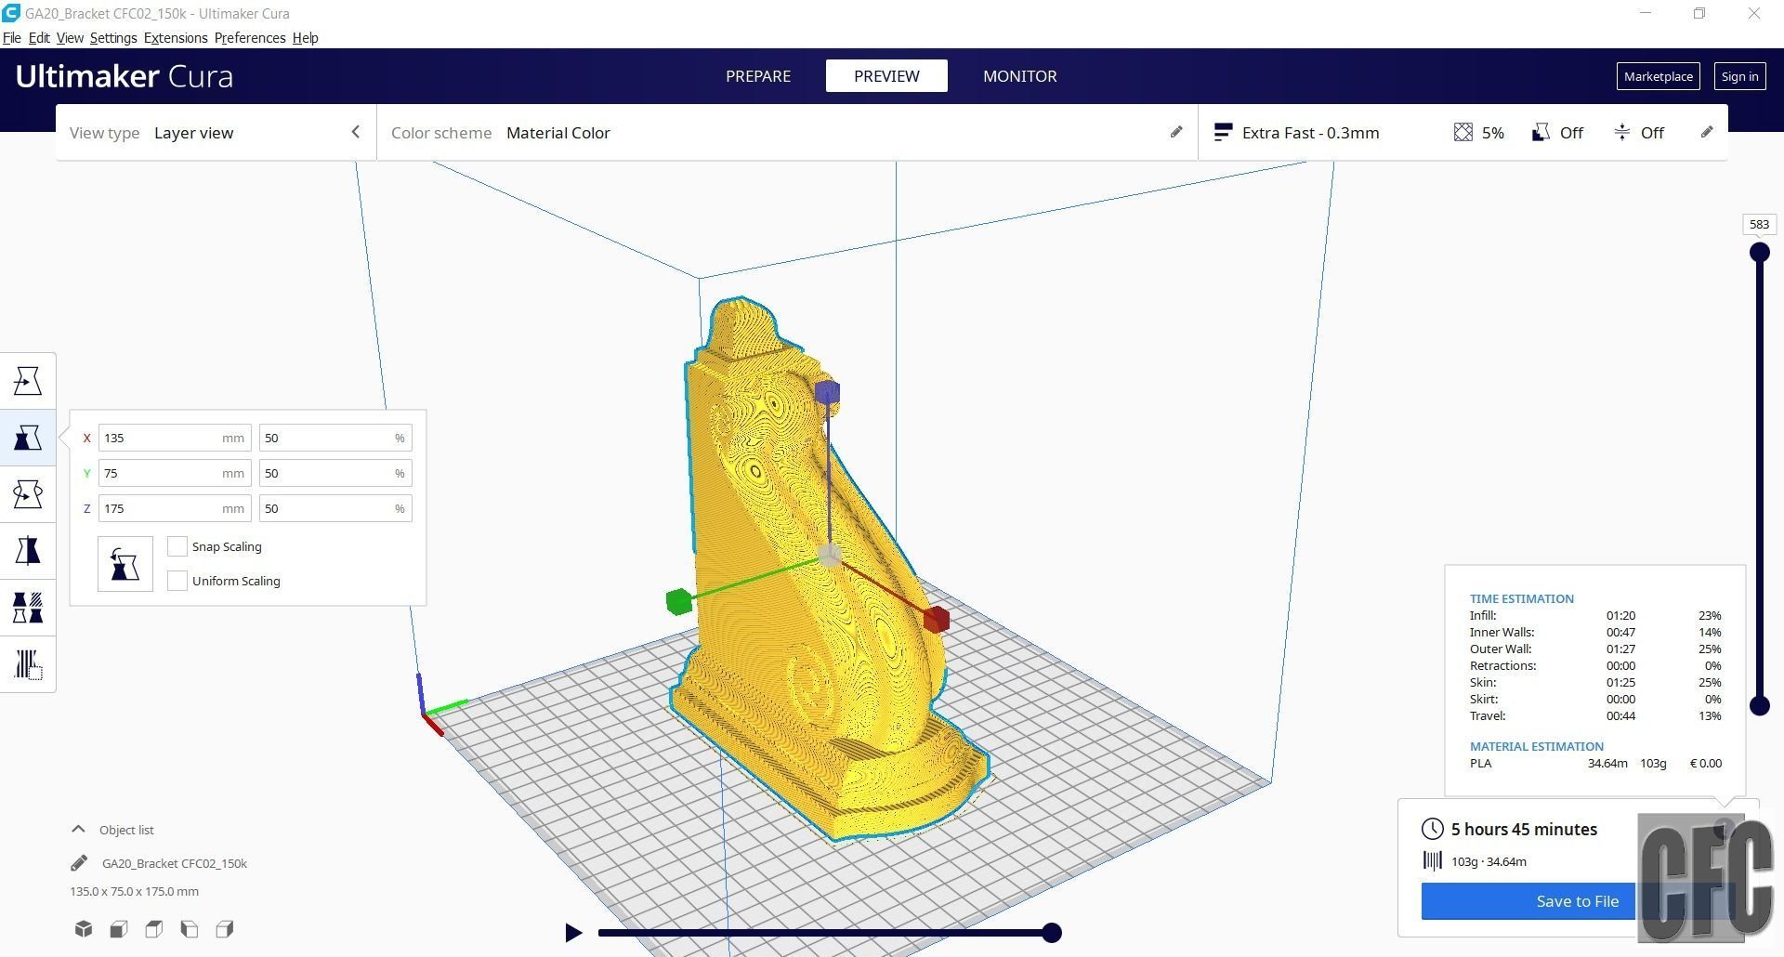
Task: Click the clock icon by print time
Action: coord(1433,829)
